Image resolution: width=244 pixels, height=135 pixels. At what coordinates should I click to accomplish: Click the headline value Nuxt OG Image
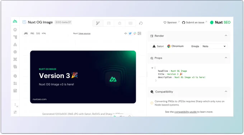(179, 71)
